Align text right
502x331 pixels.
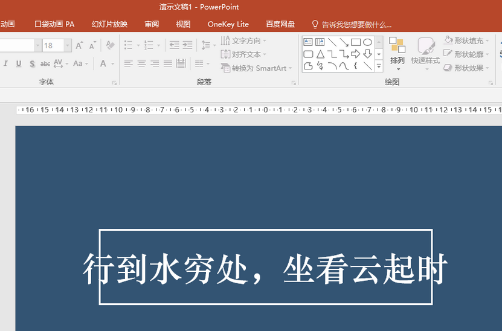click(x=155, y=63)
